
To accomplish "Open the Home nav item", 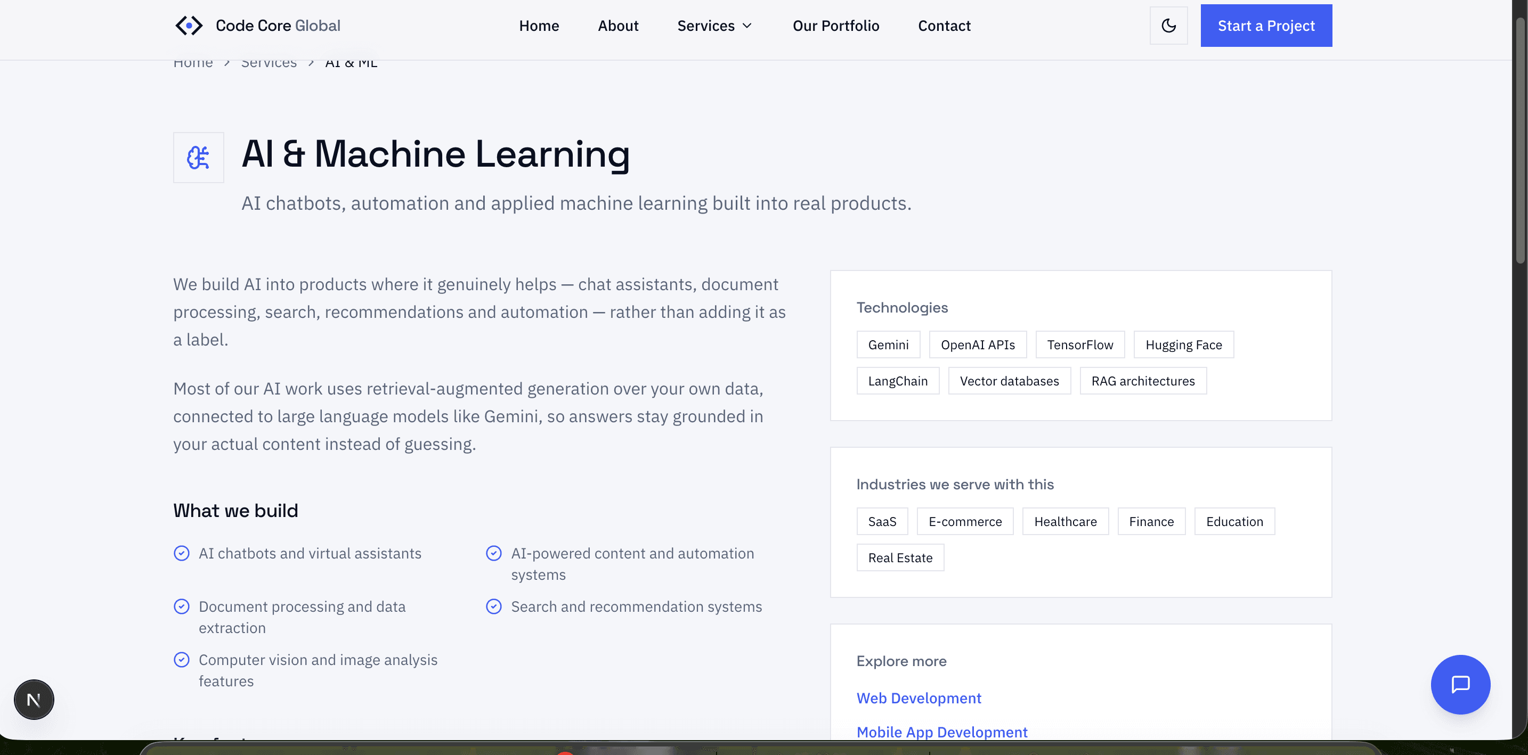I will 539,26.
